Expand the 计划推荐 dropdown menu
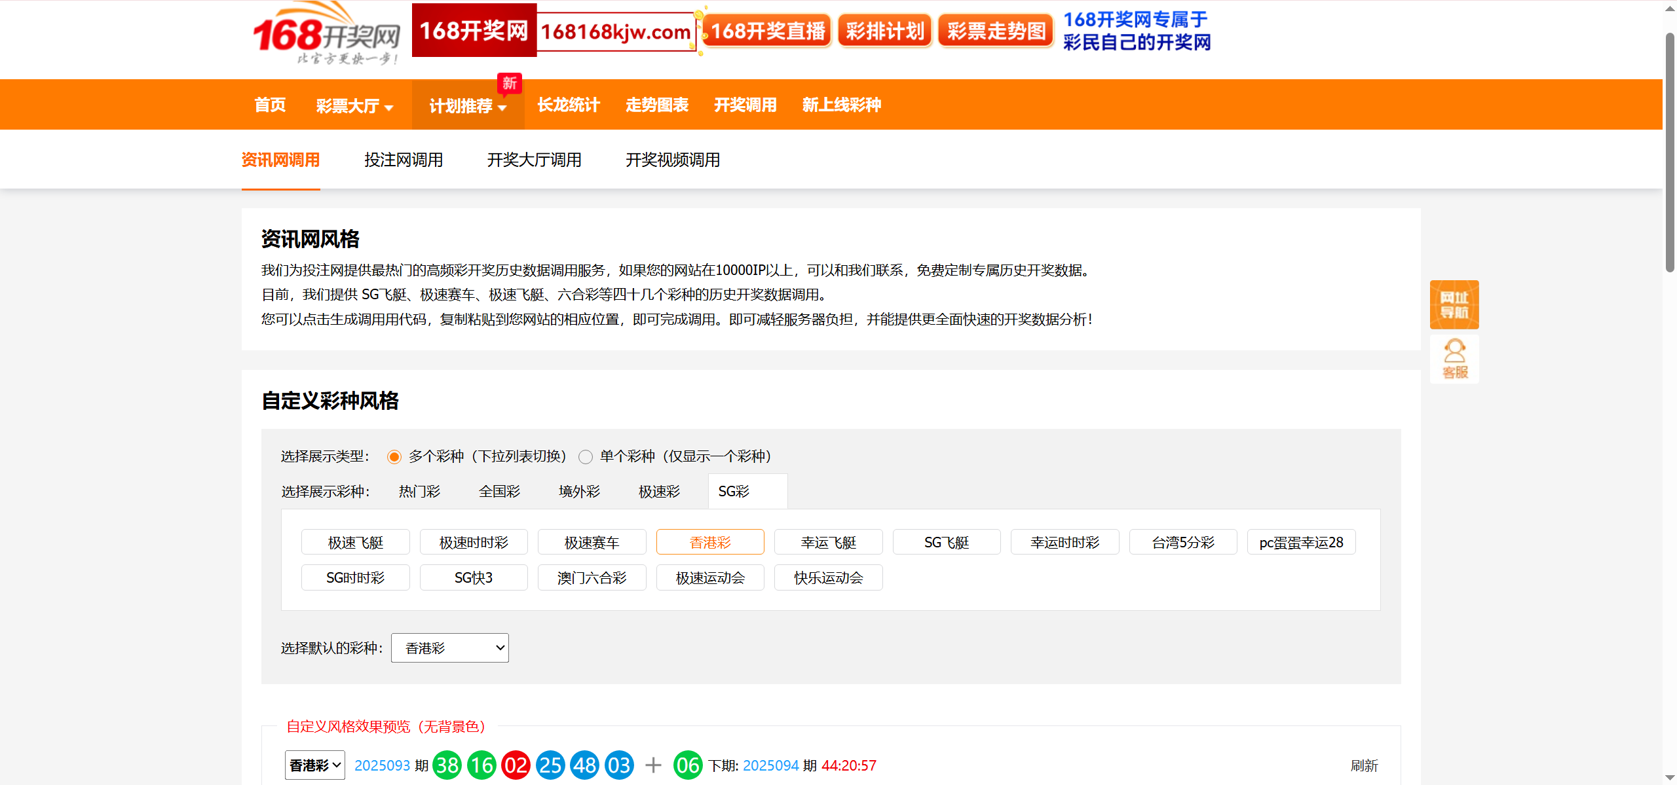The height and width of the screenshot is (785, 1677). coord(468,105)
